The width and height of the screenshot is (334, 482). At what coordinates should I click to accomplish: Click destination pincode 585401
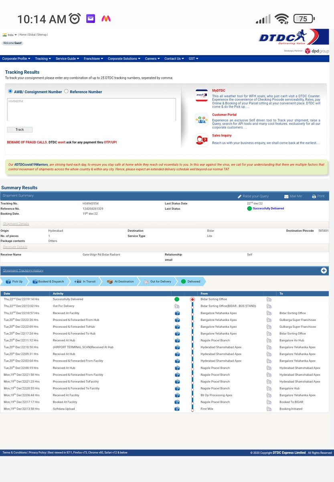point(324,231)
